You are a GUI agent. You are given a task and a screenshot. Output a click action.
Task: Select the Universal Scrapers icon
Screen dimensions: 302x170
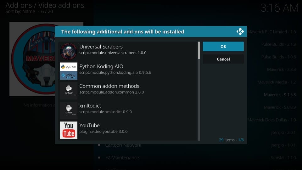[69, 51]
